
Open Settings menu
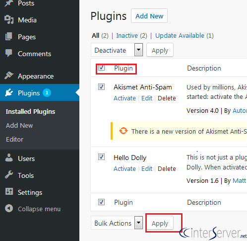[30, 192]
